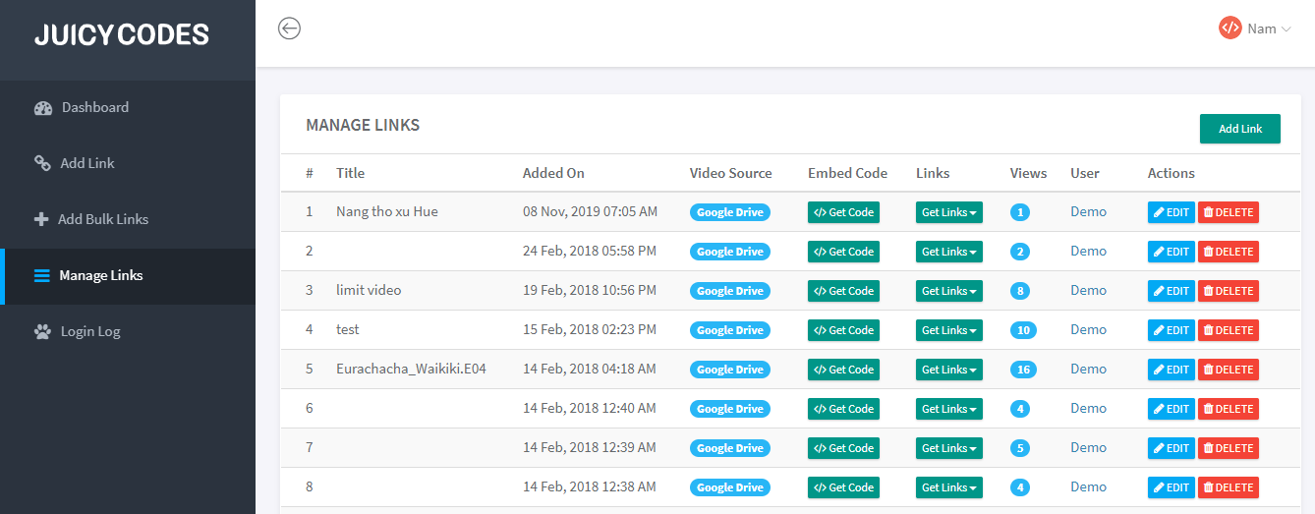This screenshot has height=514, width=1315.
Task: Click the views badge showing 16
Action: pyautogui.click(x=1023, y=370)
